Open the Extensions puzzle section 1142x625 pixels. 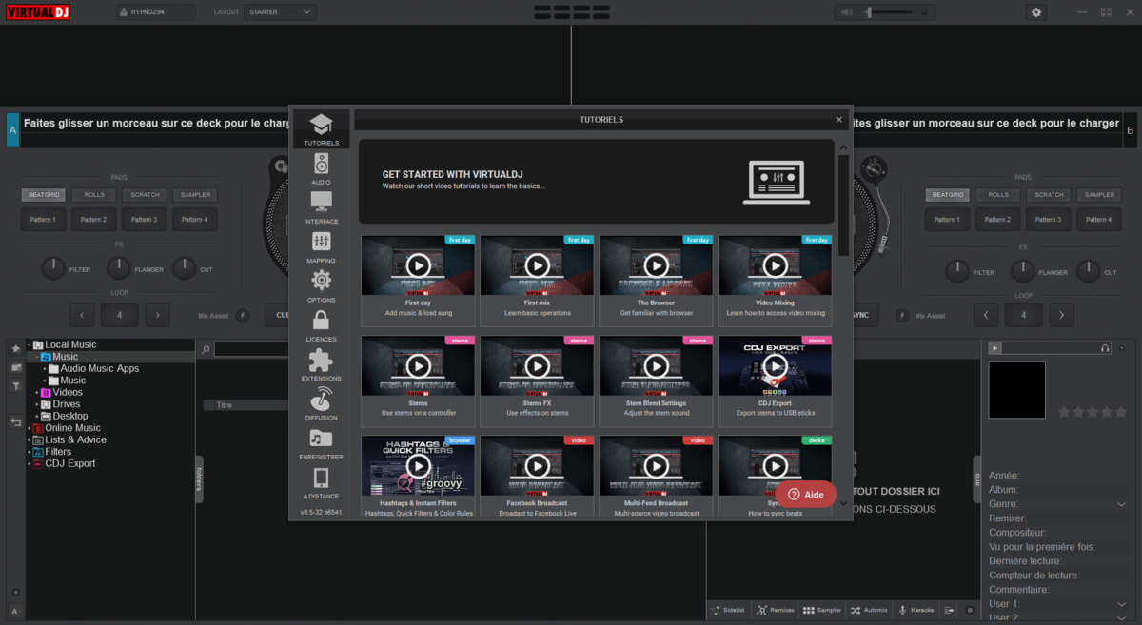[x=321, y=365]
